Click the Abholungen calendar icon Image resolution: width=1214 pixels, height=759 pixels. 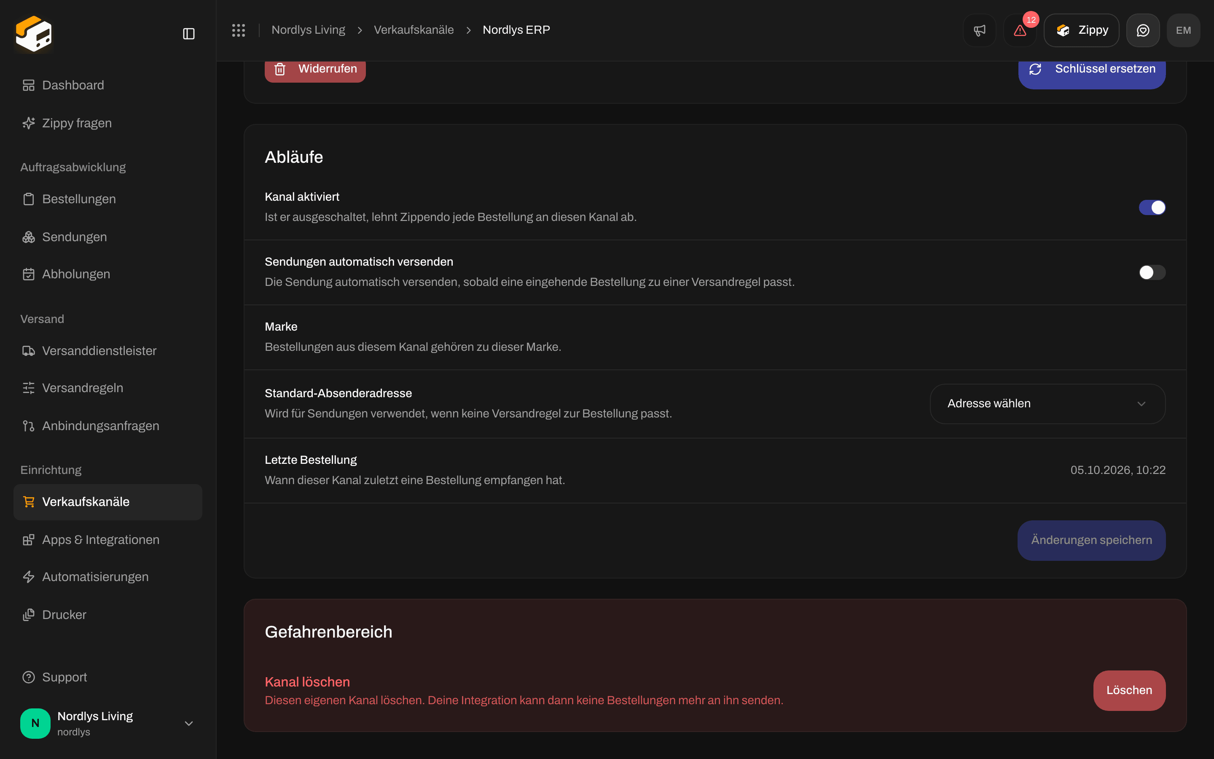tap(29, 274)
